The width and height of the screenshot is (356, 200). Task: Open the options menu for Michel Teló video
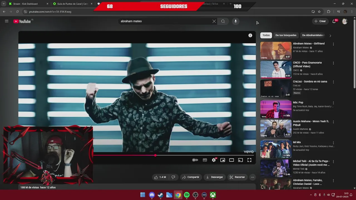tap(333, 162)
